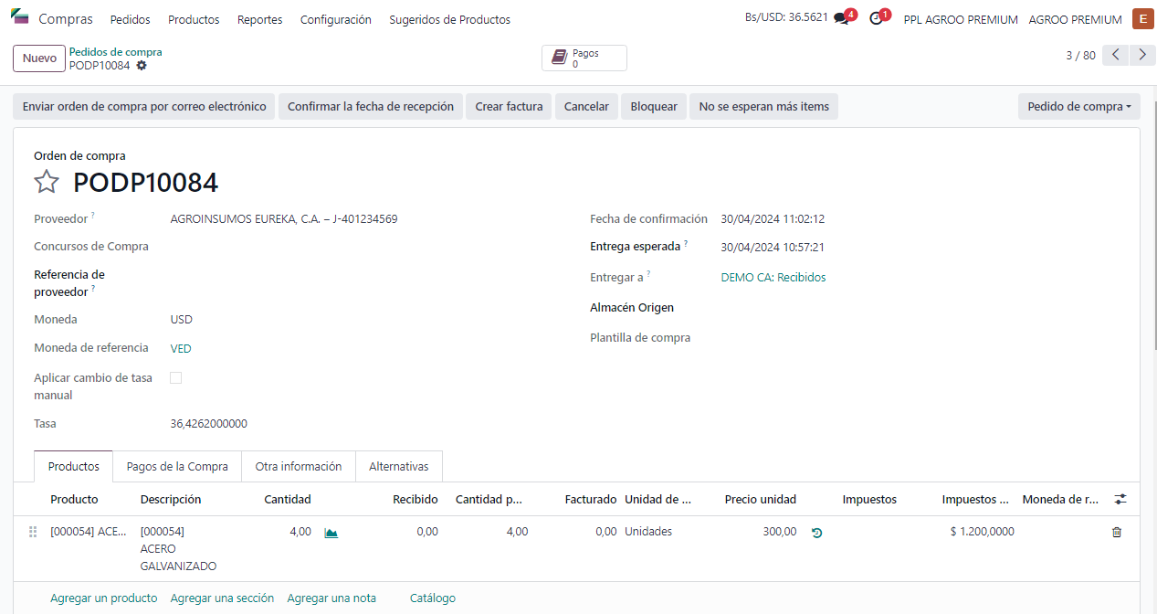
Task: Go to next record arrow
Action: (1142, 56)
